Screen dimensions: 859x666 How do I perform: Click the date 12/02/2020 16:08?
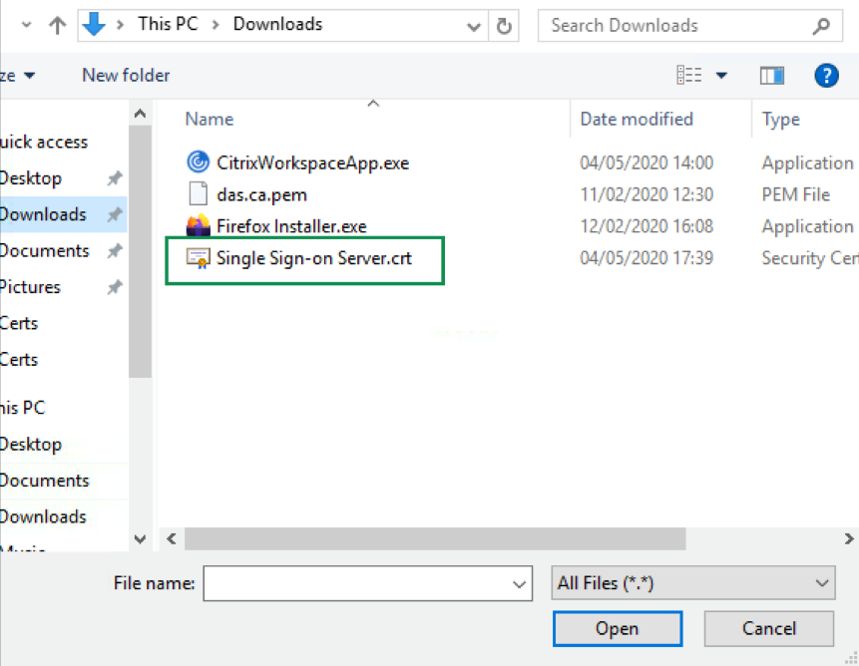646,226
